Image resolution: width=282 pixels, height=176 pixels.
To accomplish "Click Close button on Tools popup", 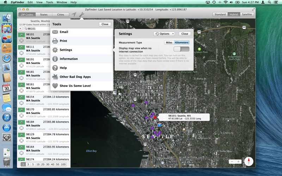I will click(x=105, y=24).
